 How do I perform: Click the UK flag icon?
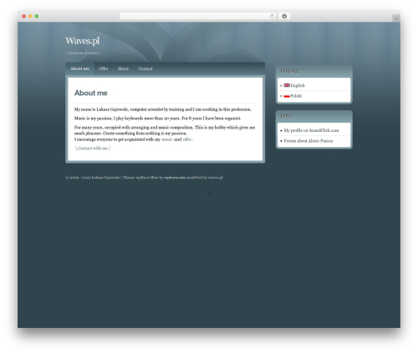[x=287, y=85]
